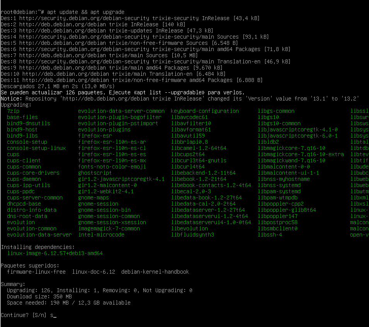Click the keyboard-configuration package entry
Screen dimensions: 369x327
tap(205, 111)
